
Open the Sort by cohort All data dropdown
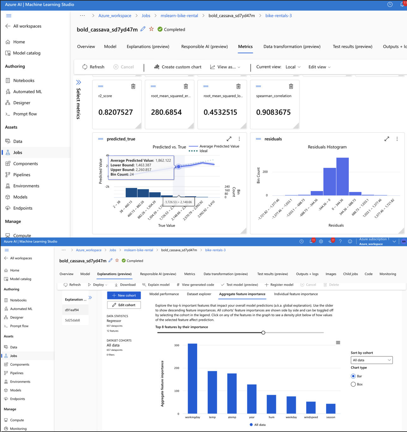[372, 360]
